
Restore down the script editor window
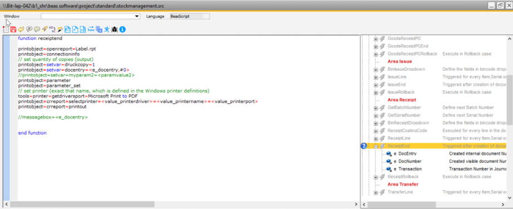point(500,5)
